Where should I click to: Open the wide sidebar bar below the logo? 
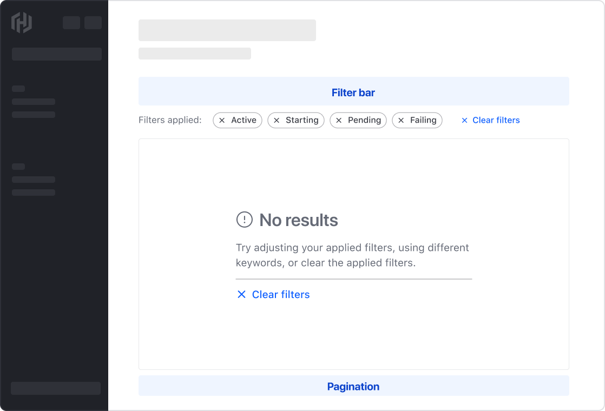point(57,54)
